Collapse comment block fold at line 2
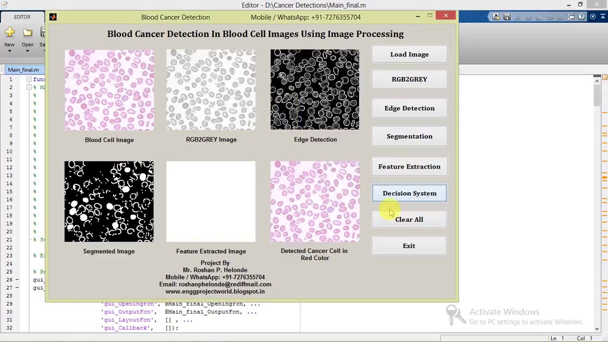608x342 pixels. (29, 87)
